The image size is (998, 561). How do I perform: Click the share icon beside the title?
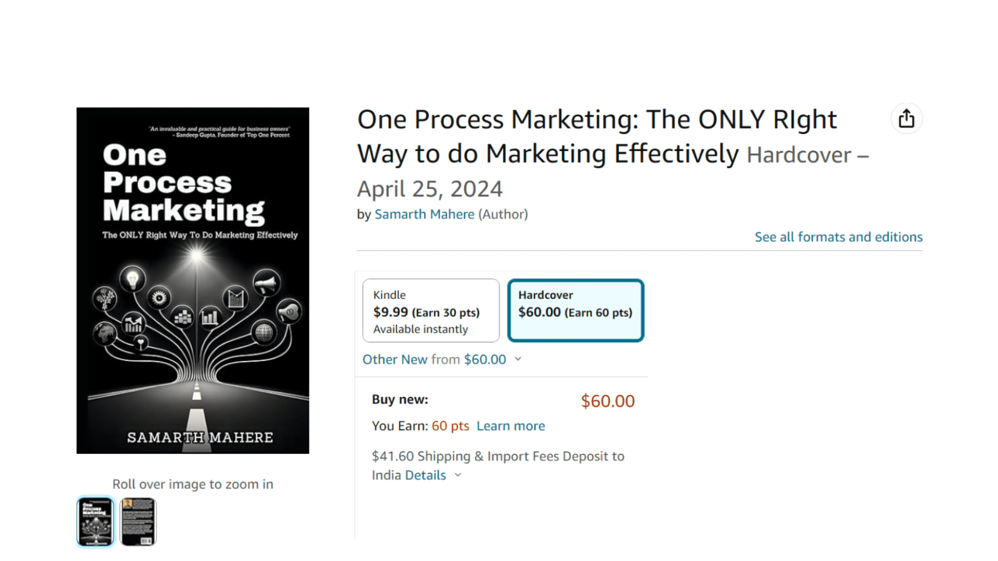click(x=907, y=119)
